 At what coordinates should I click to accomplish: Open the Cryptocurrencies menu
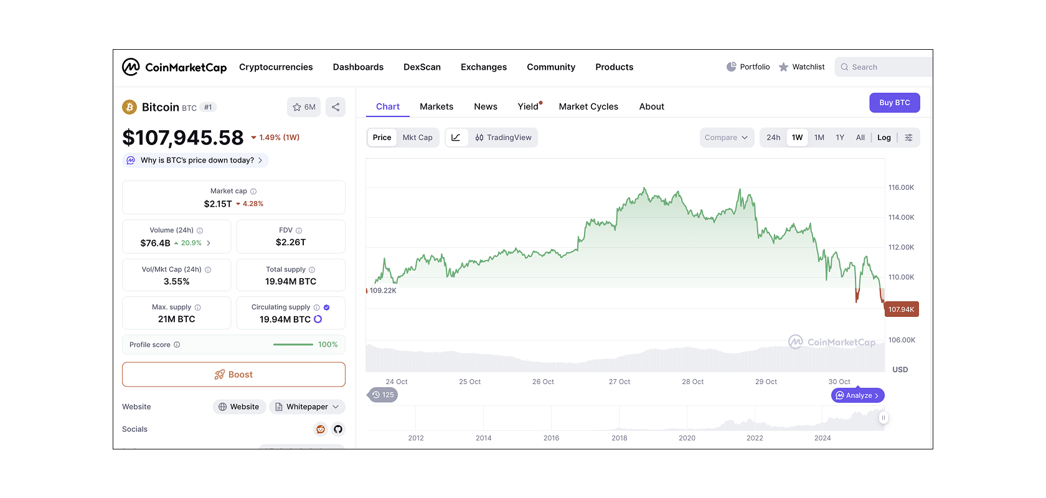tap(276, 67)
